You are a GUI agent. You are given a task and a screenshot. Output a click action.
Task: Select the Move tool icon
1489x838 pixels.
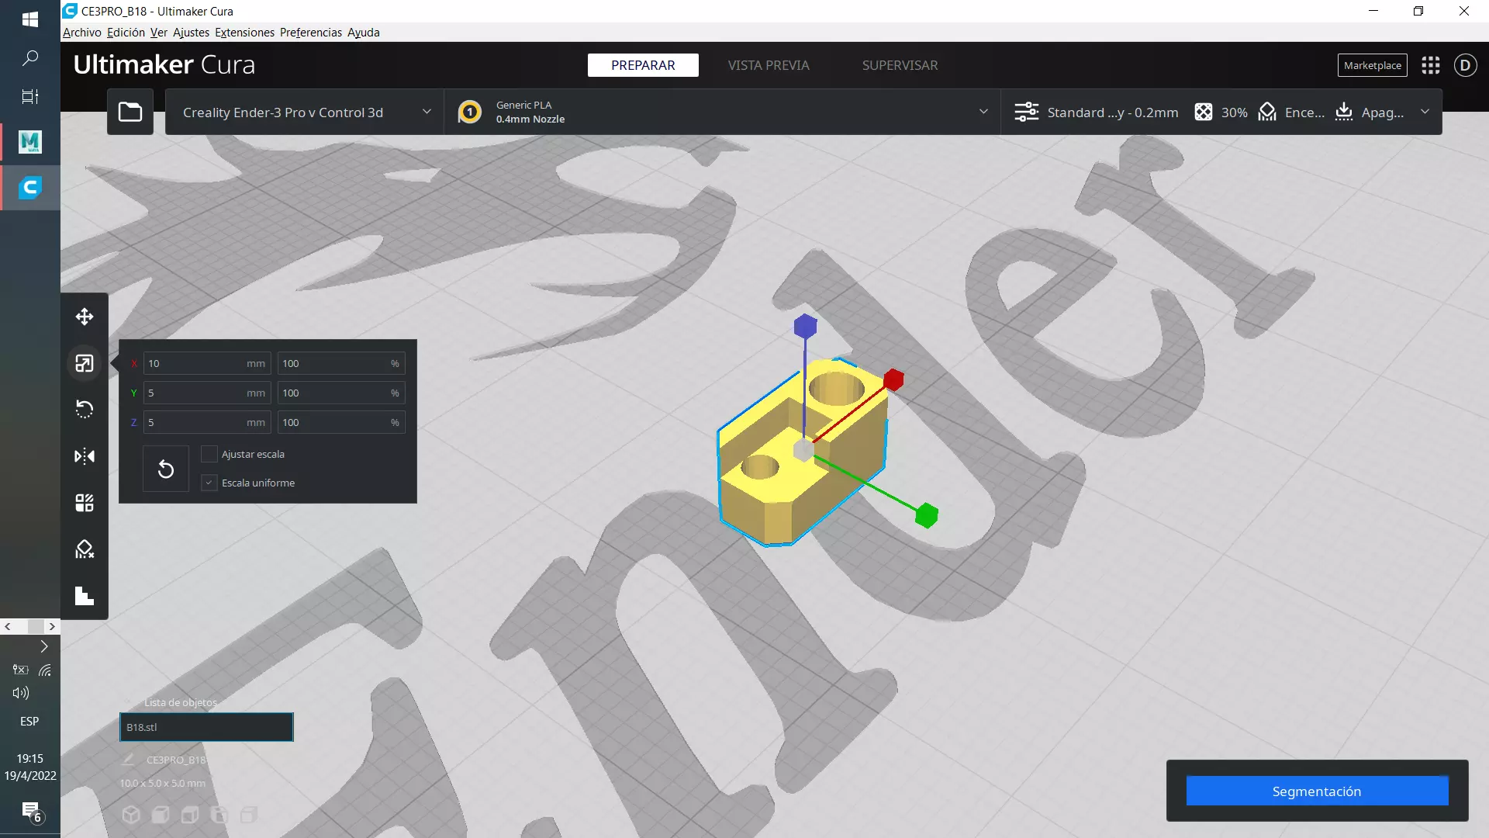click(x=85, y=317)
